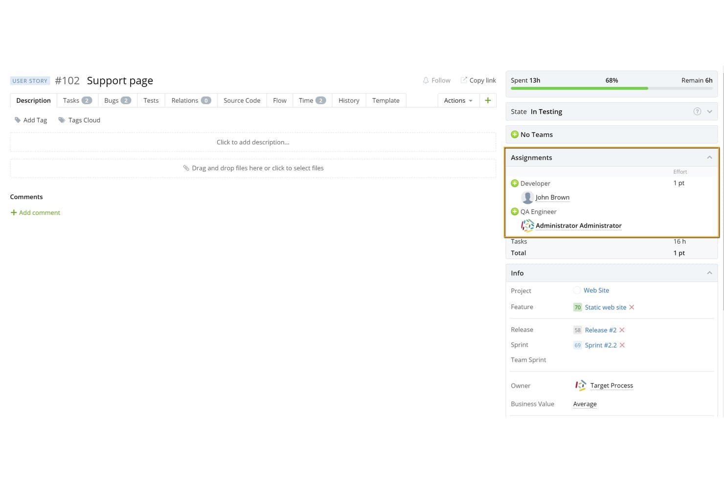Click the Add comment link

35,213
